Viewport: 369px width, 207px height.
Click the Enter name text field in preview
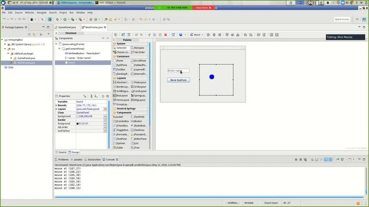[178, 70]
